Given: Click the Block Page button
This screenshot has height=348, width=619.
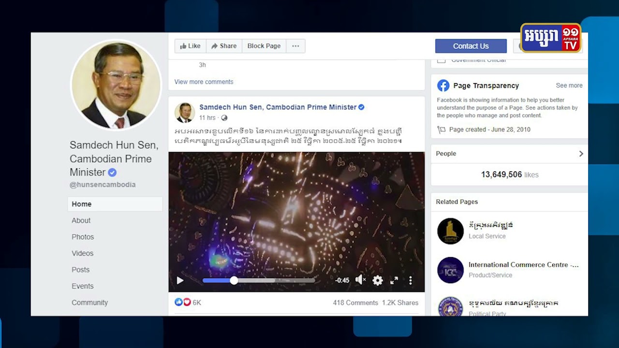Looking at the screenshot, I should (x=264, y=46).
